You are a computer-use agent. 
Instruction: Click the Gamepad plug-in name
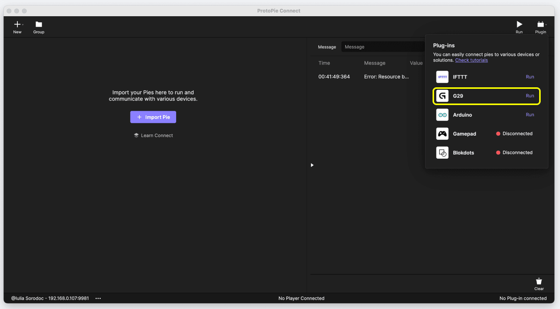[464, 134]
